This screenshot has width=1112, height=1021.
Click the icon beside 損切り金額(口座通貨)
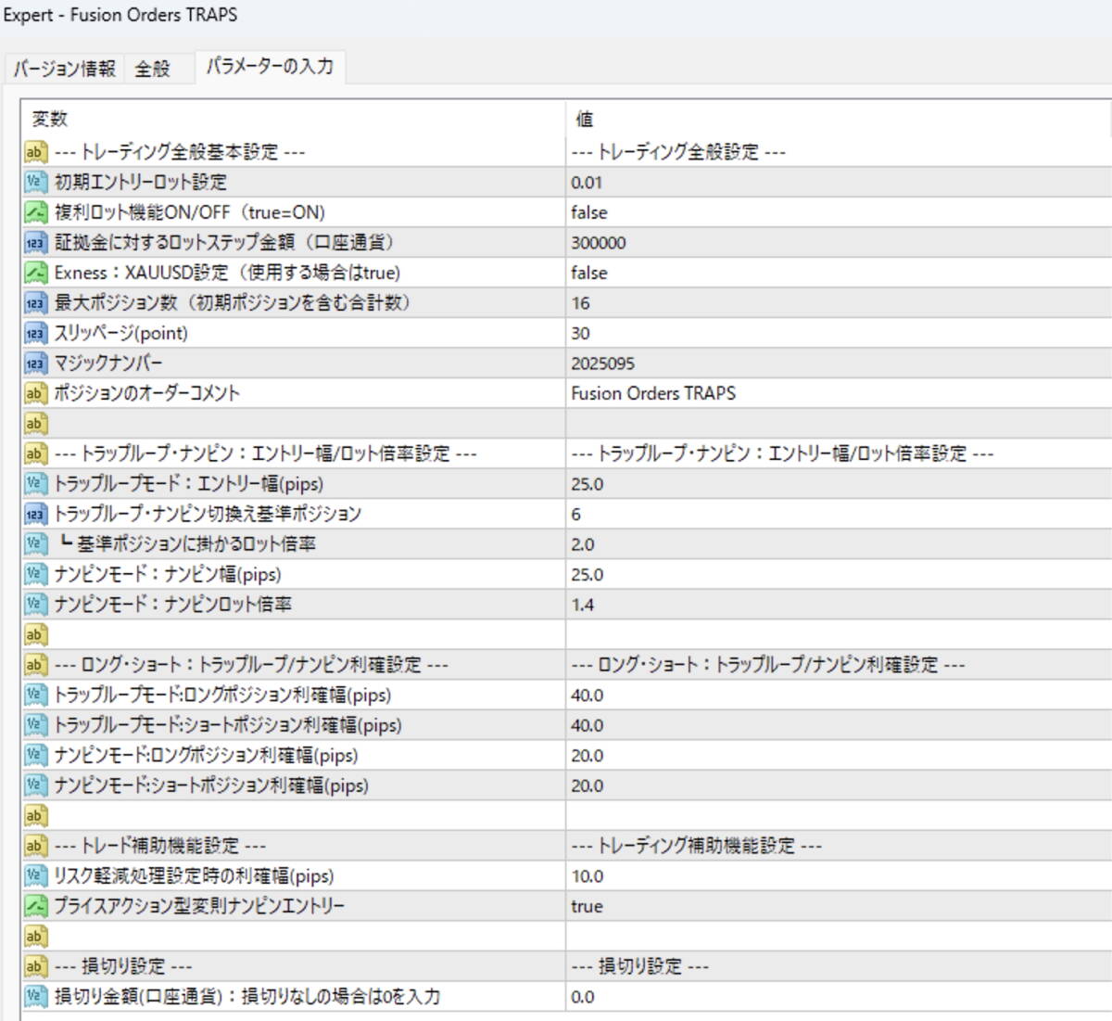tap(35, 997)
